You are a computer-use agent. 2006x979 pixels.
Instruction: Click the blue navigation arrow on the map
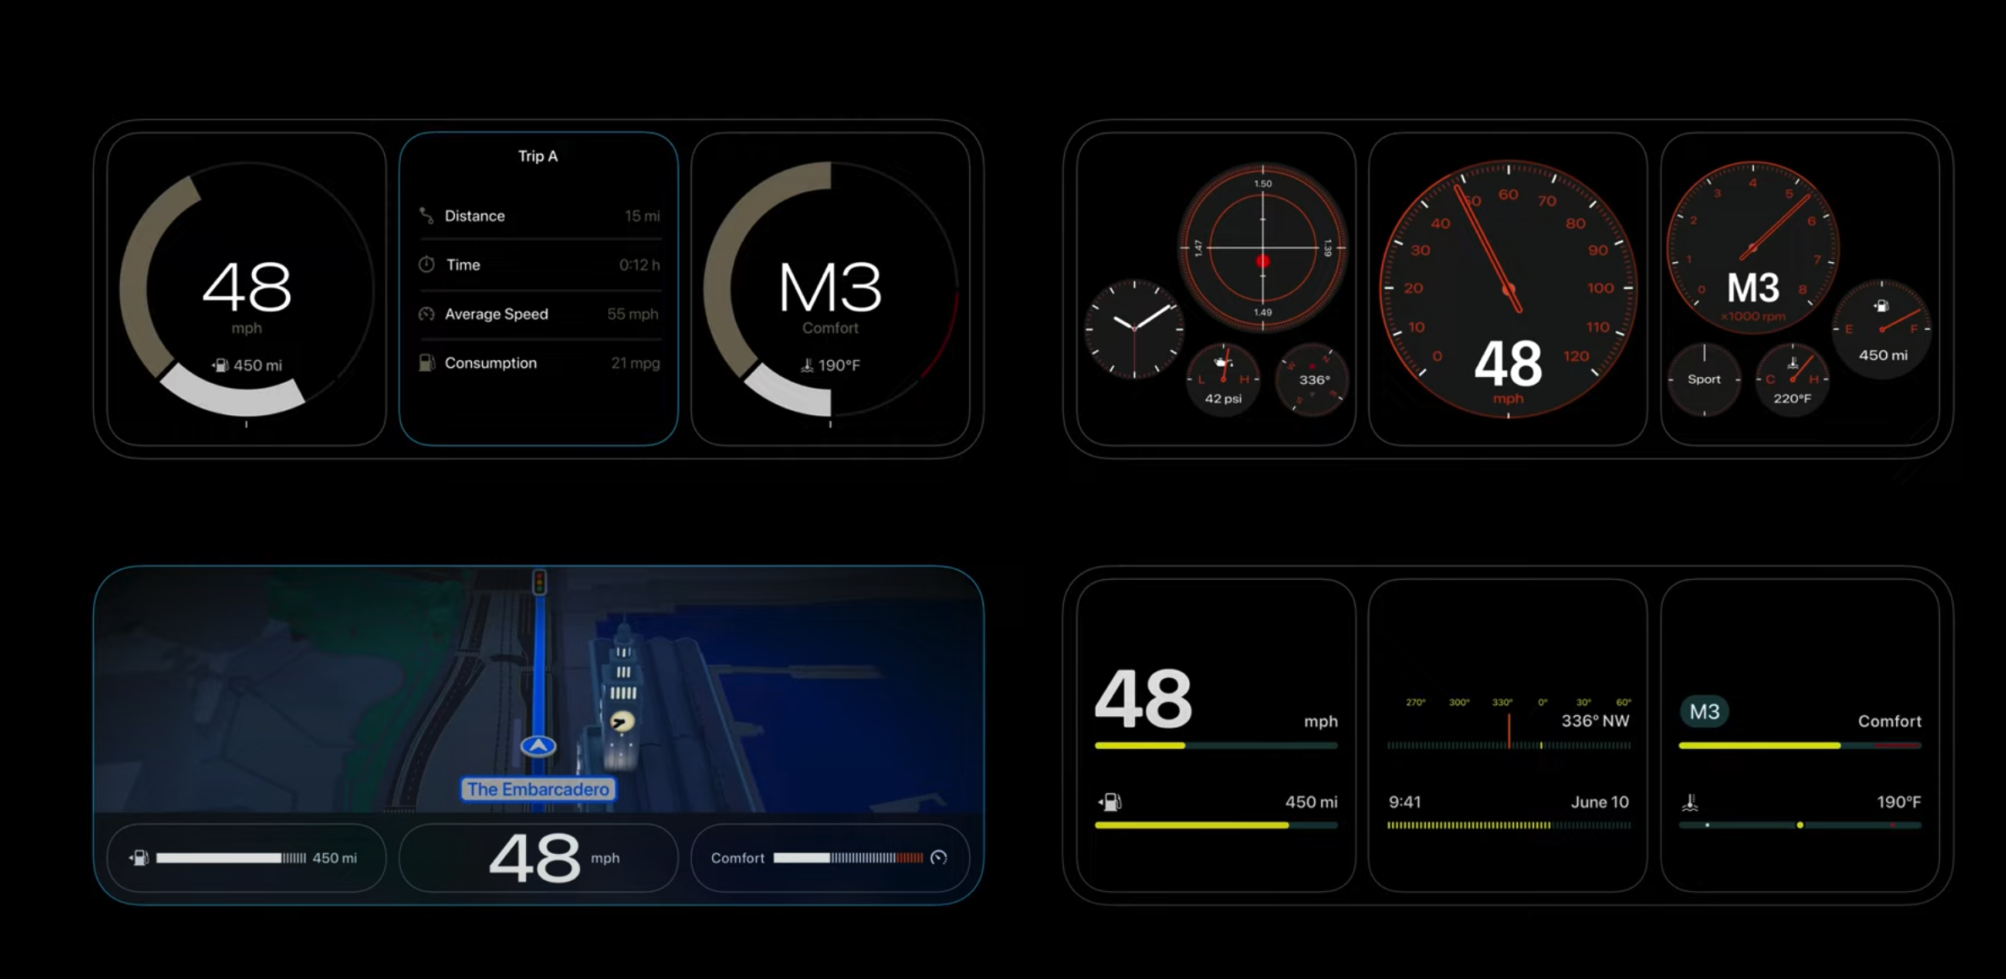(538, 746)
